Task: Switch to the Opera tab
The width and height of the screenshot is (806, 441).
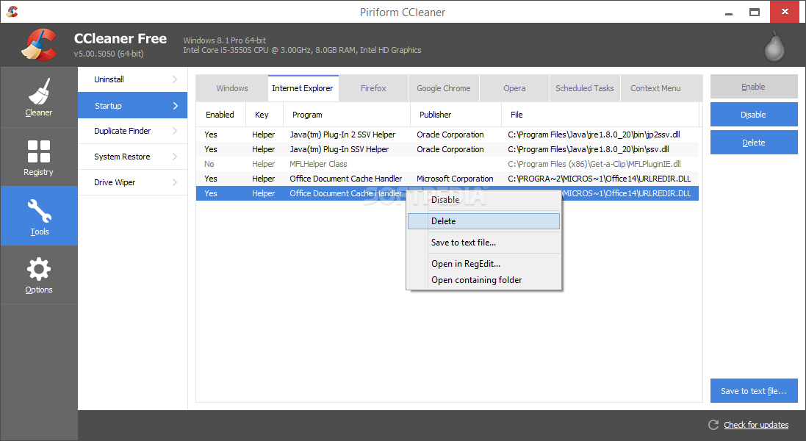Action: coord(514,88)
